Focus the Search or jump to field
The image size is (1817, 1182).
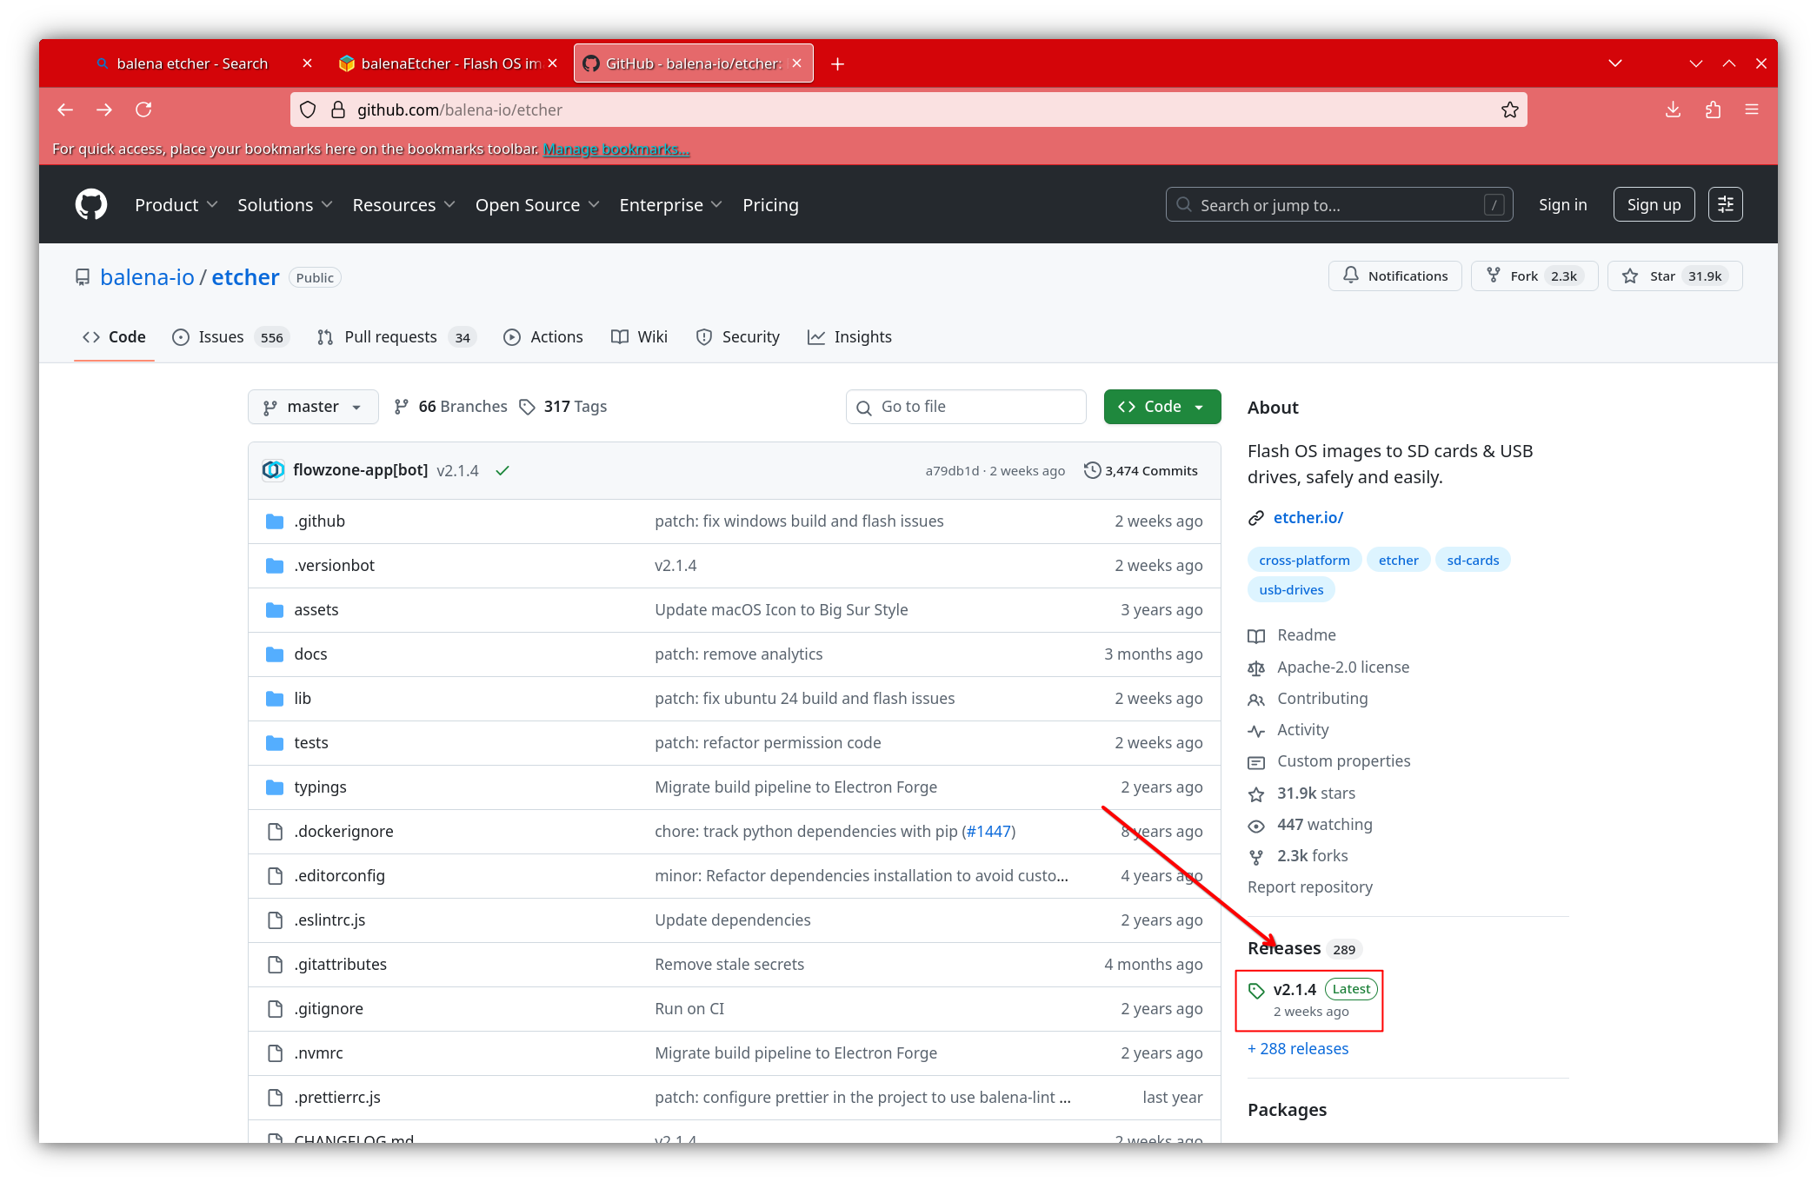[x=1339, y=205]
